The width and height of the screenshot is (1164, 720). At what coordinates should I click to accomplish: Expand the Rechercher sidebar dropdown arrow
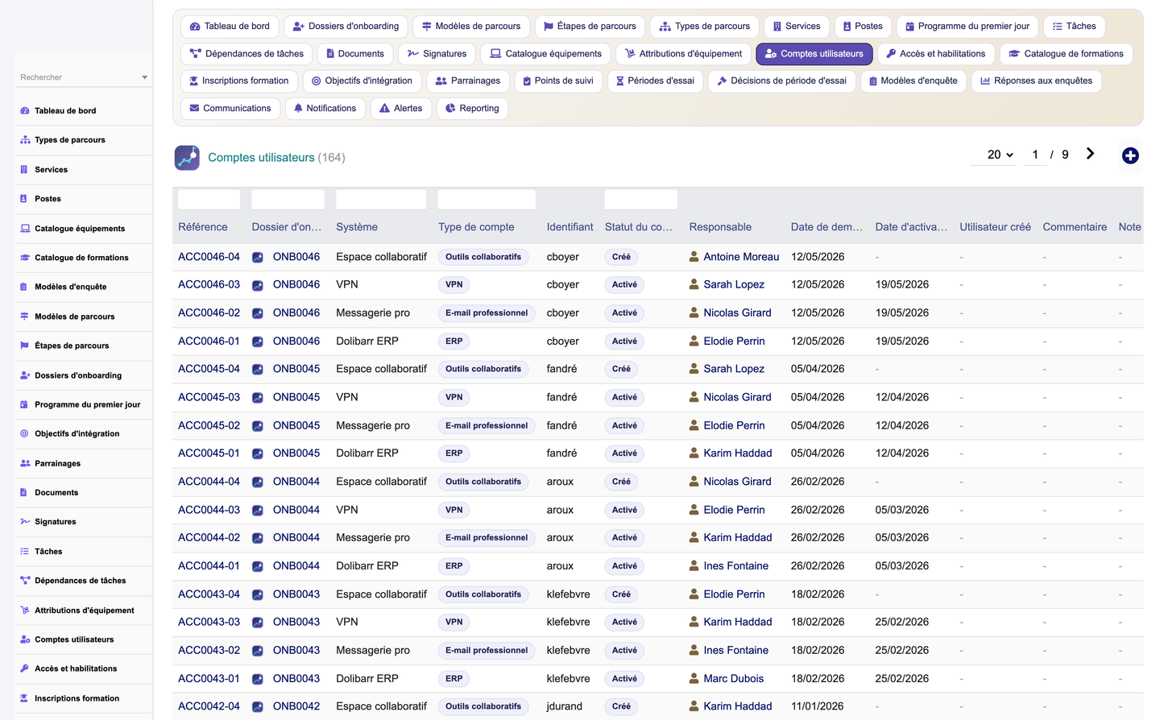(145, 77)
